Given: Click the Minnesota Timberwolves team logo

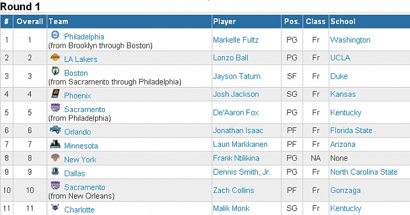Looking at the screenshot, I should point(55,144).
